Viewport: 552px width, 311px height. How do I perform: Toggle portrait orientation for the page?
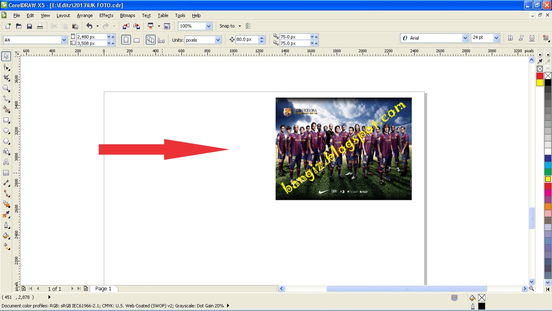126,40
